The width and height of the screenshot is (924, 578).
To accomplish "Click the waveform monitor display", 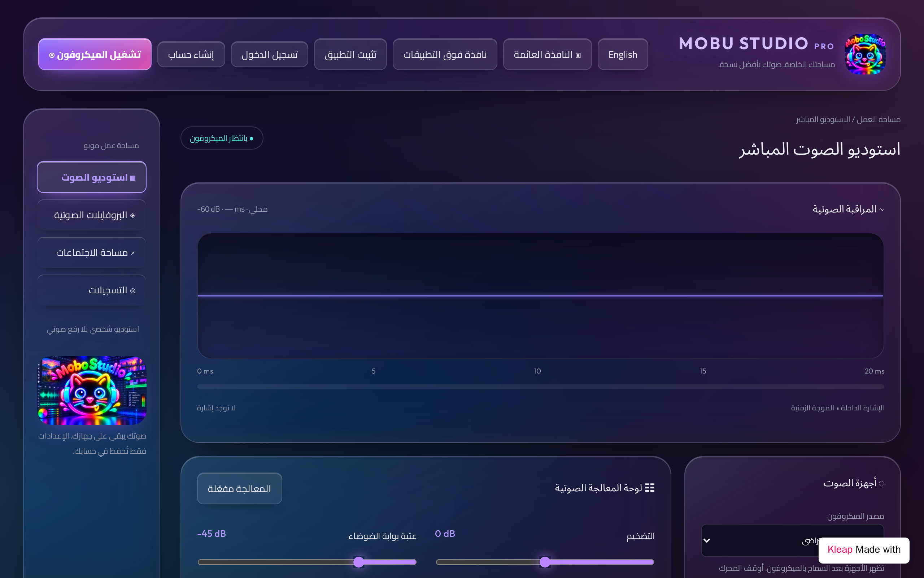I will pyautogui.click(x=540, y=296).
